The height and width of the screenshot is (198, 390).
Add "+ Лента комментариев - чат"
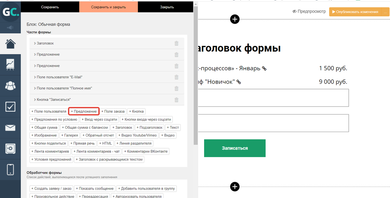97,151
